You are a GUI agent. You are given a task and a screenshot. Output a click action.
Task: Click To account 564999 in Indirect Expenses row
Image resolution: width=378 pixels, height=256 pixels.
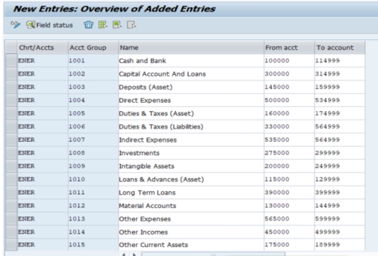pyautogui.click(x=340, y=139)
